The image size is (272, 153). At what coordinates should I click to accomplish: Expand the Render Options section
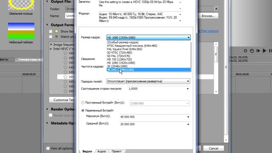[x=47, y=109]
